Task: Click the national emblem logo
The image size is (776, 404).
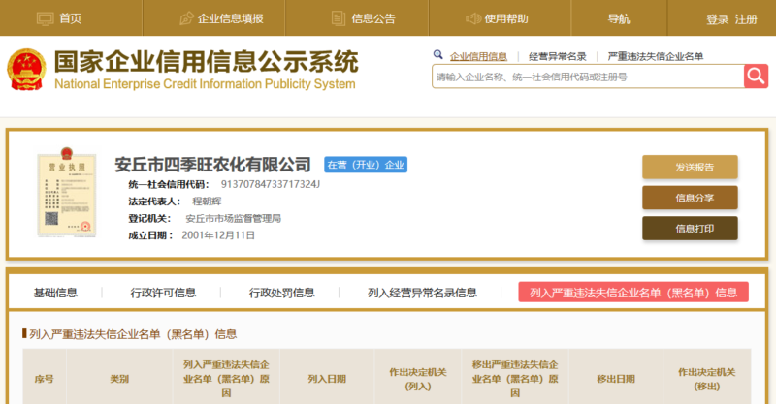Action: (26, 69)
